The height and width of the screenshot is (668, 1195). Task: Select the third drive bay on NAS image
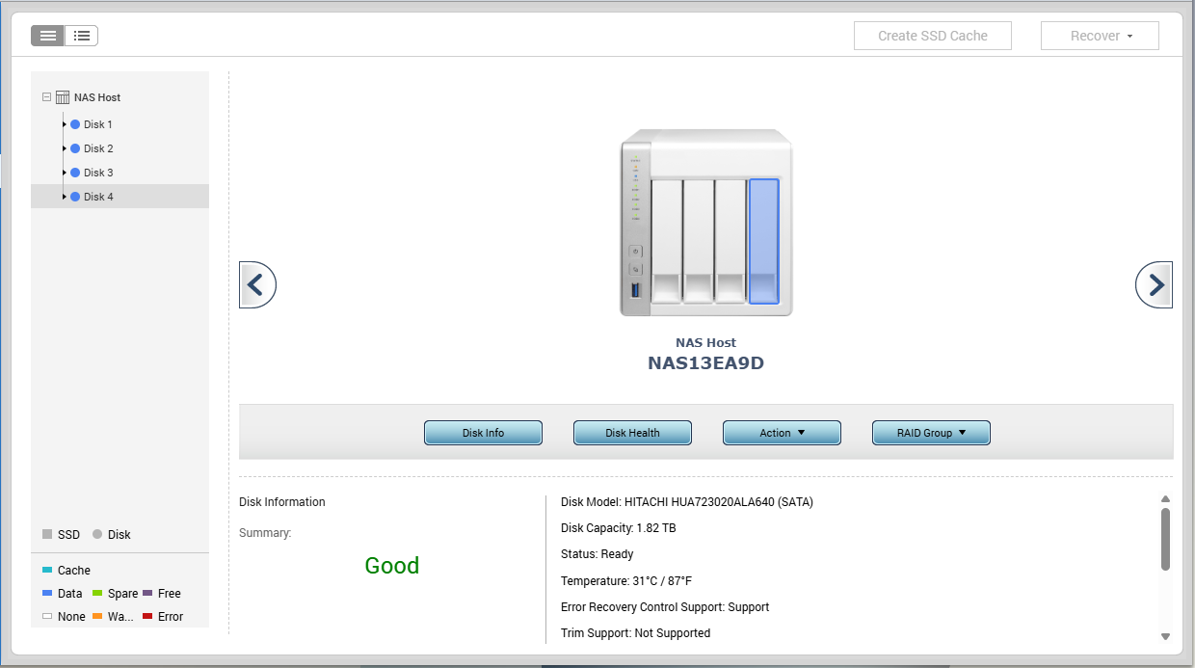click(730, 241)
